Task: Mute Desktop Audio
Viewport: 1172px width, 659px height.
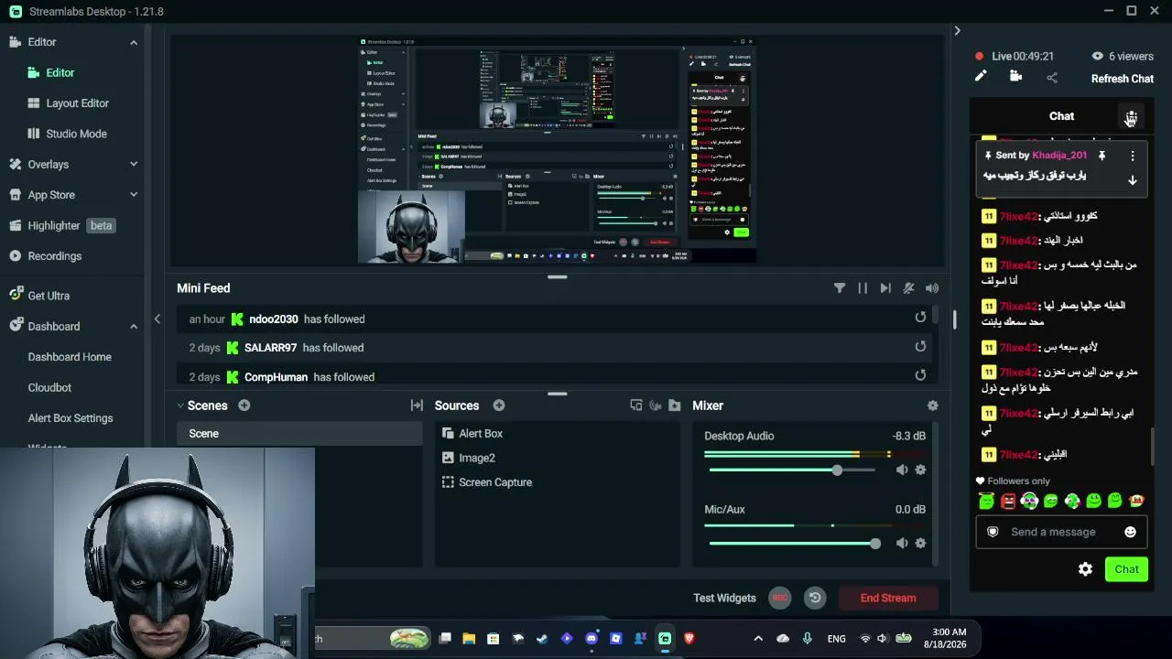Action: [902, 470]
